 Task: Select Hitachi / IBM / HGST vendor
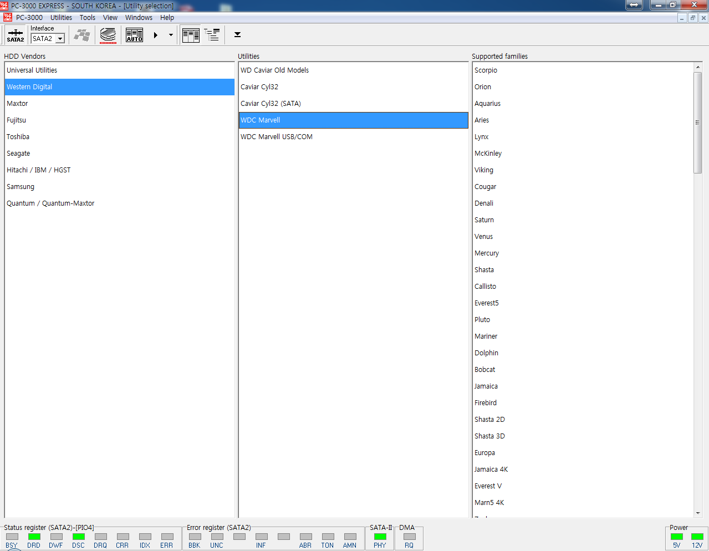coord(120,170)
